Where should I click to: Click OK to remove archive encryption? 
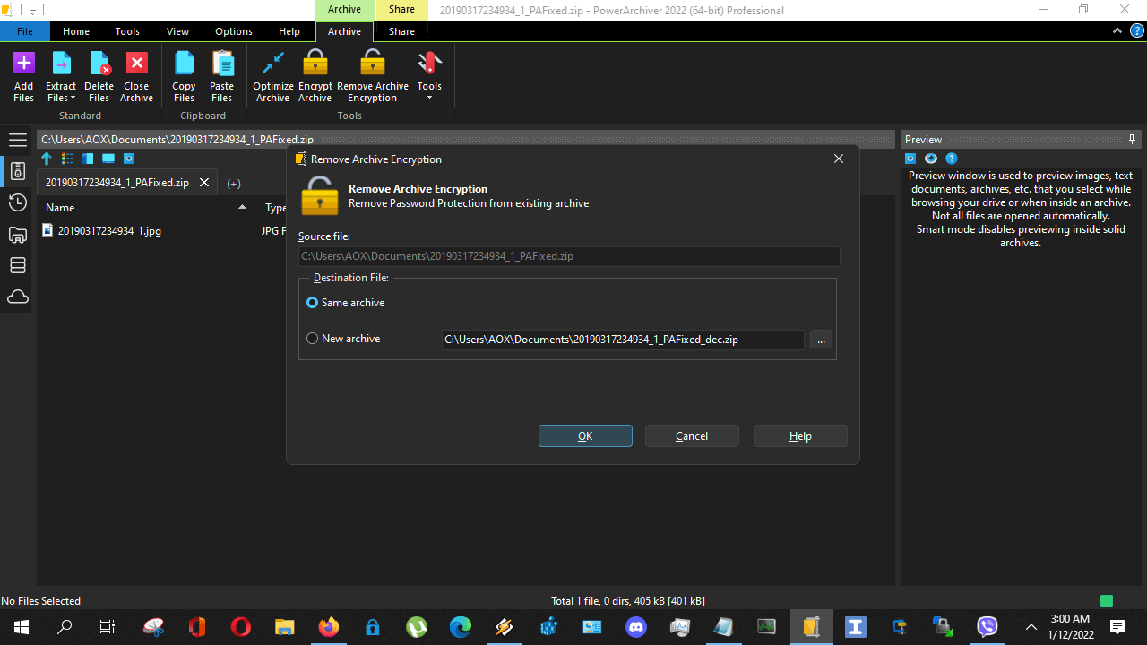[585, 435]
